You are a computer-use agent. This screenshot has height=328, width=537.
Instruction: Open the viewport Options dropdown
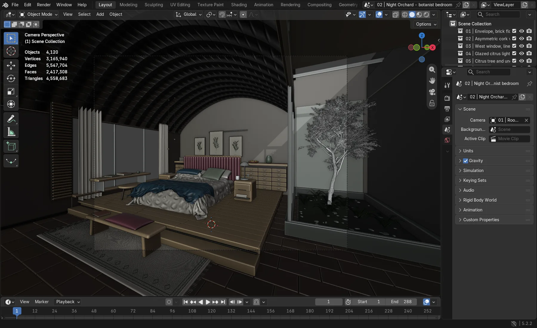click(x=426, y=24)
